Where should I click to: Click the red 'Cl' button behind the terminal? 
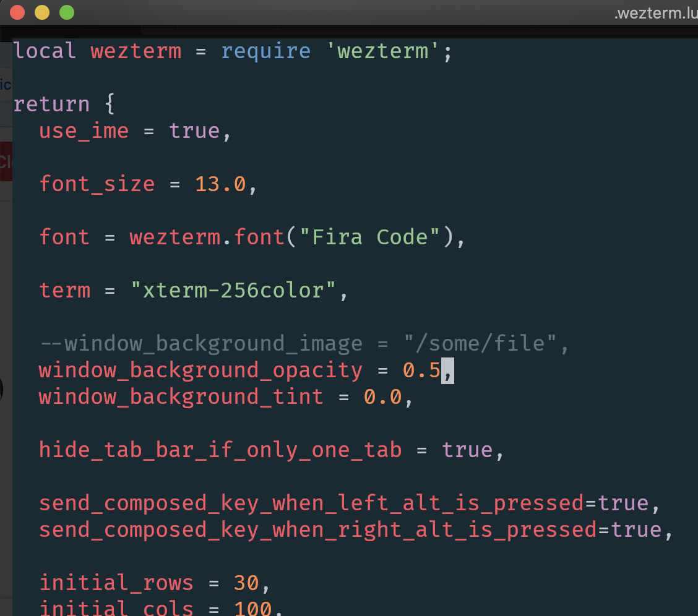point(6,160)
